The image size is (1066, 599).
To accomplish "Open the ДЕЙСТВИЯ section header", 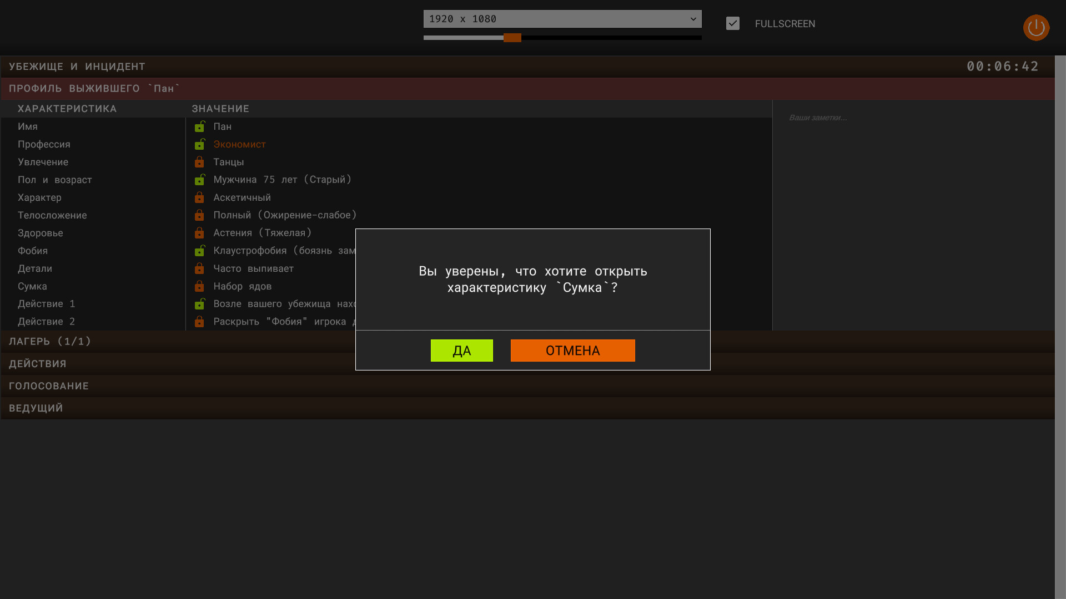I will pyautogui.click(x=37, y=363).
